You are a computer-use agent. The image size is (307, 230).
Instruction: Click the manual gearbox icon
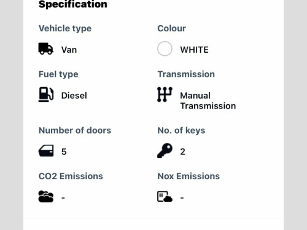click(x=165, y=94)
